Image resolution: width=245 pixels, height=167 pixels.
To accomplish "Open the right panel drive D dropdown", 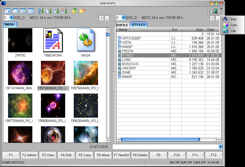I will click(x=123, y=18).
